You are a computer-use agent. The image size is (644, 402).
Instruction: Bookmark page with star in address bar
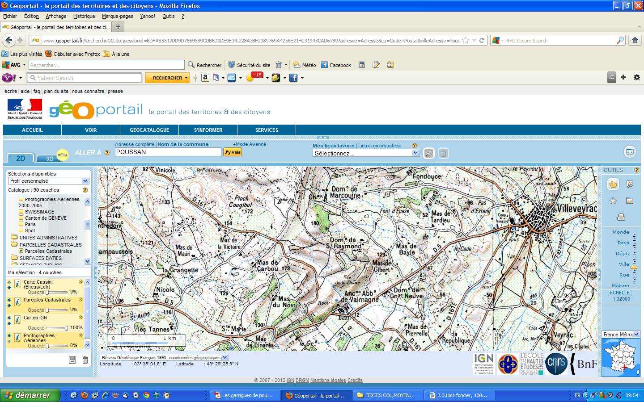pos(466,40)
